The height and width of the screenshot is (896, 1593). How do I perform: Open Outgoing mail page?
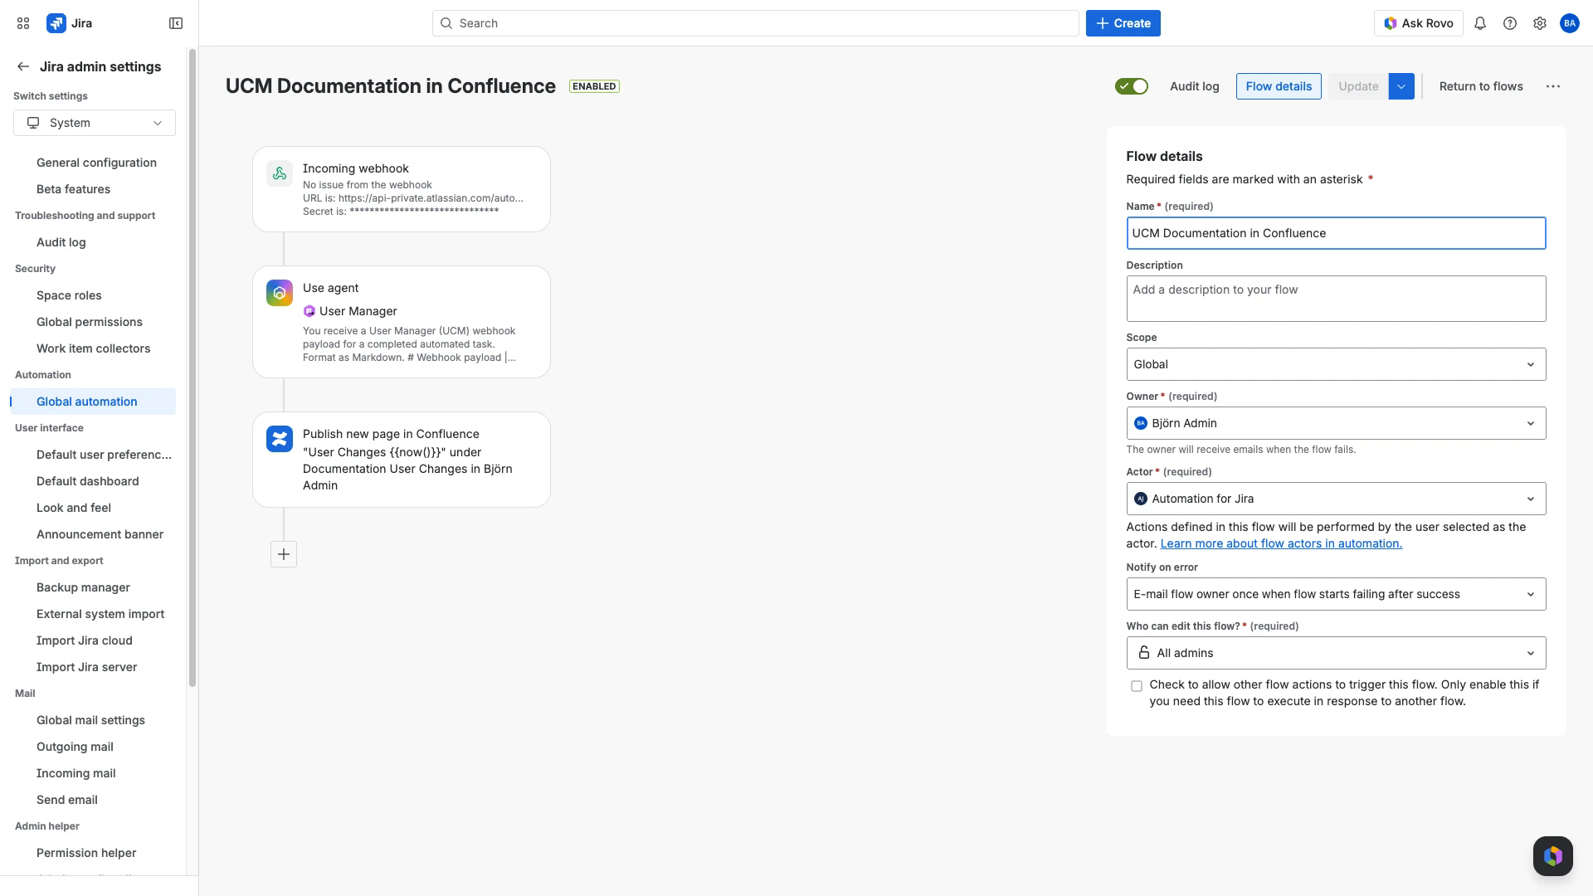click(75, 747)
